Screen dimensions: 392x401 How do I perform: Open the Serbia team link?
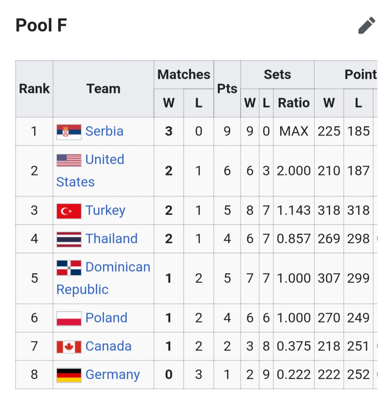click(104, 131)
